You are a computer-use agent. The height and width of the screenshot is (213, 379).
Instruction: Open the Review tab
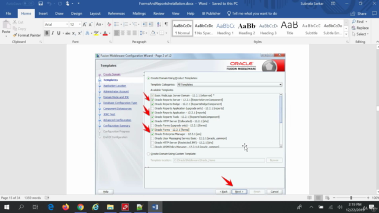pyautogui.click(x=159, y=14)
